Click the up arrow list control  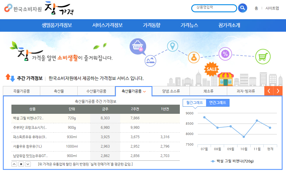tap(14, 164)
